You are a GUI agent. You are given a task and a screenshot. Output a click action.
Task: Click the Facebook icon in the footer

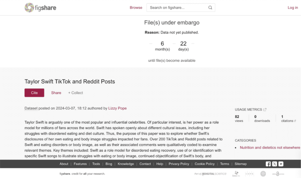268,164
